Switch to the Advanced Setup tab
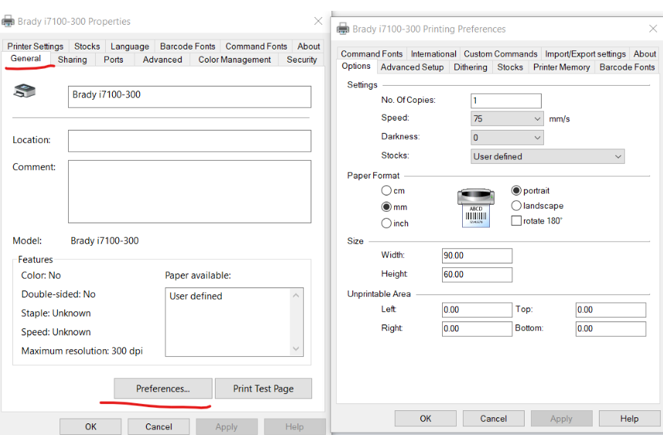 (x=412, y=67)
